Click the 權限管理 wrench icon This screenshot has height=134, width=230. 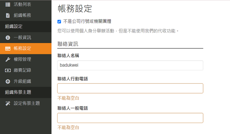[x=8, y=59]
